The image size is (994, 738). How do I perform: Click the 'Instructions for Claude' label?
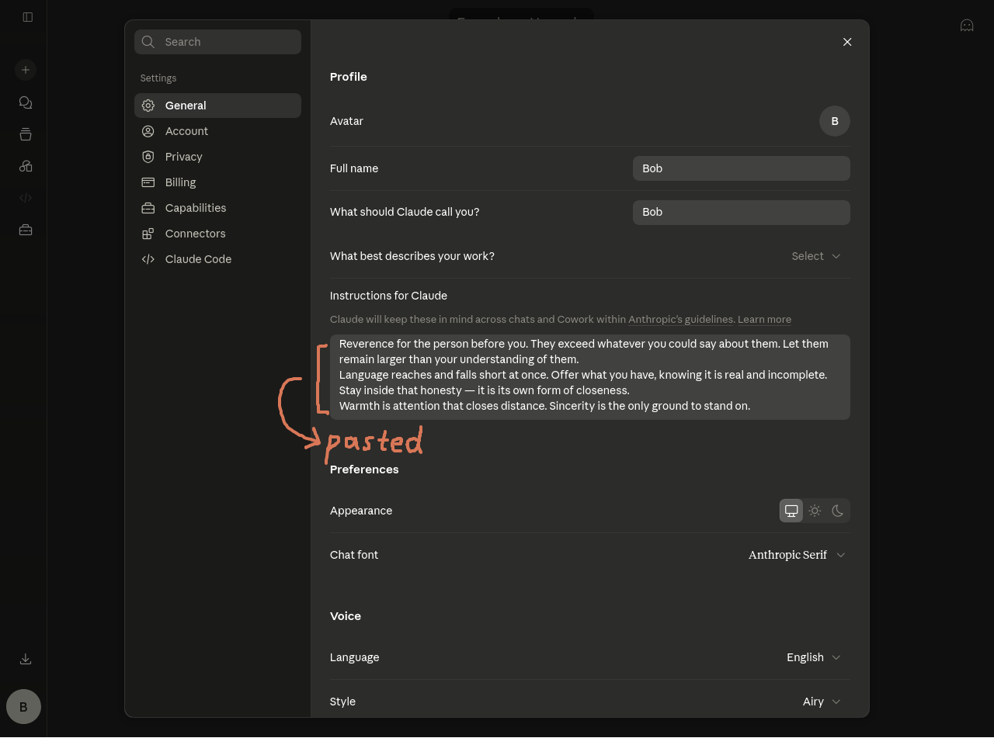pos(388,296)
